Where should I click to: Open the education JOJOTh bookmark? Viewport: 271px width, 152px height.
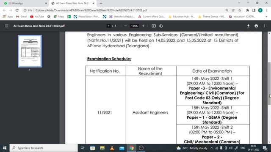click(x=242, y=16)
